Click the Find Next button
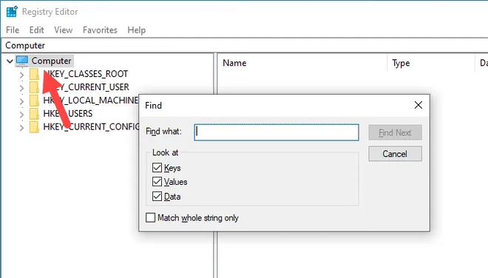Viewport: 488px width, 278px height. coord(396,132)
